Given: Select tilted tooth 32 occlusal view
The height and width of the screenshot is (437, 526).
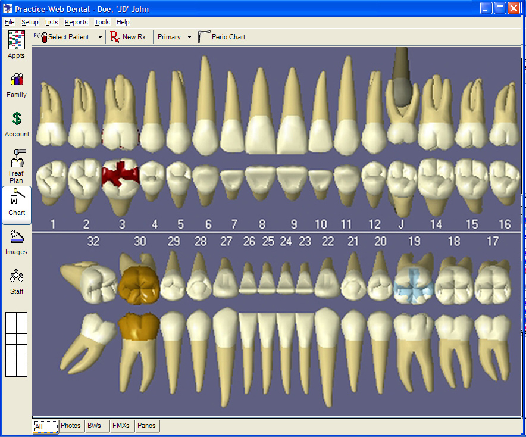Looking at the screenshot, I should (x=88, y=283).
